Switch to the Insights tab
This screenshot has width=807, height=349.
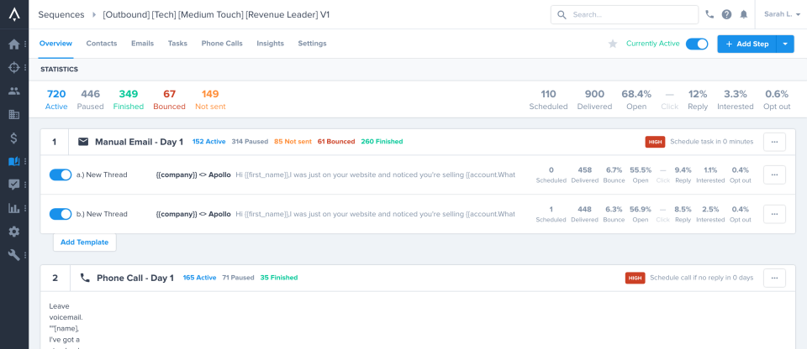[x=270, y=44]
